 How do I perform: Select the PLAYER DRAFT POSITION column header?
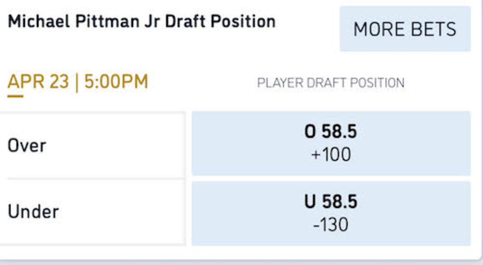pos(331,83)
